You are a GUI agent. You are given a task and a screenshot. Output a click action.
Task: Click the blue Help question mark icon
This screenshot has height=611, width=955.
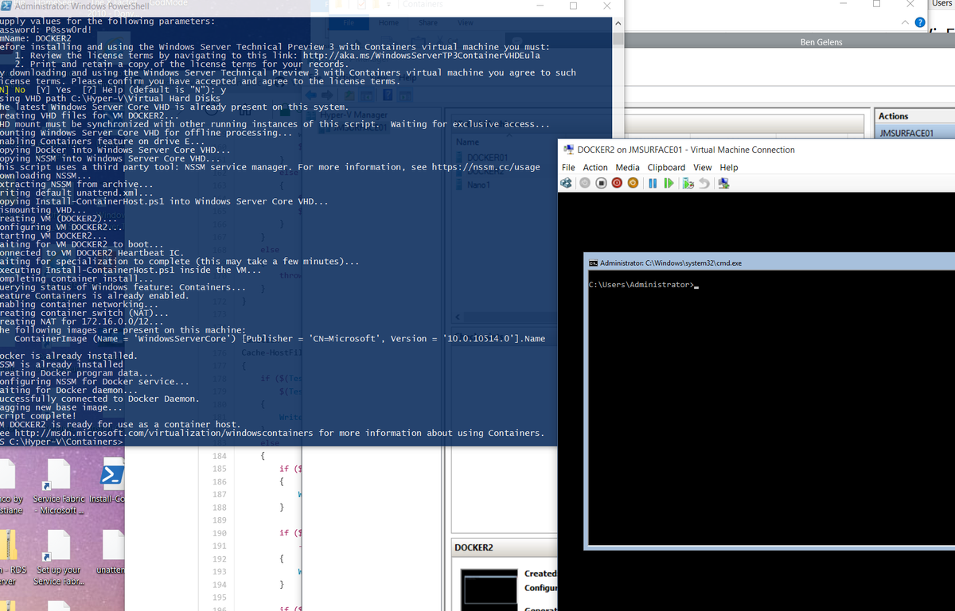(921, 22)
